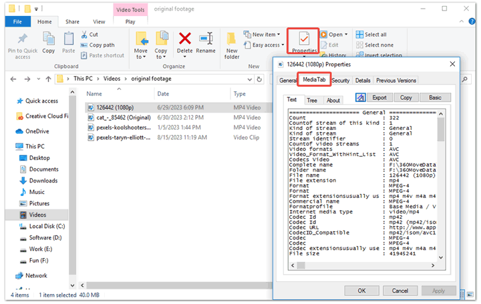Switch to Previous Versions tab
481x304 pixels.
click(396, 81)
